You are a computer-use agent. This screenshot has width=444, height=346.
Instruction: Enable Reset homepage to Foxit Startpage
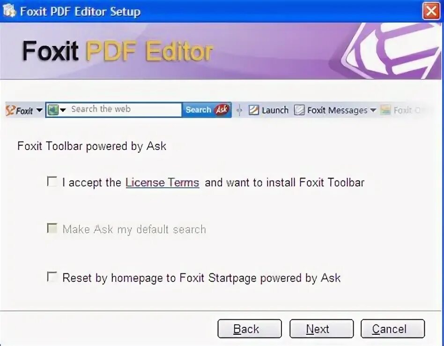click(52, 277)
